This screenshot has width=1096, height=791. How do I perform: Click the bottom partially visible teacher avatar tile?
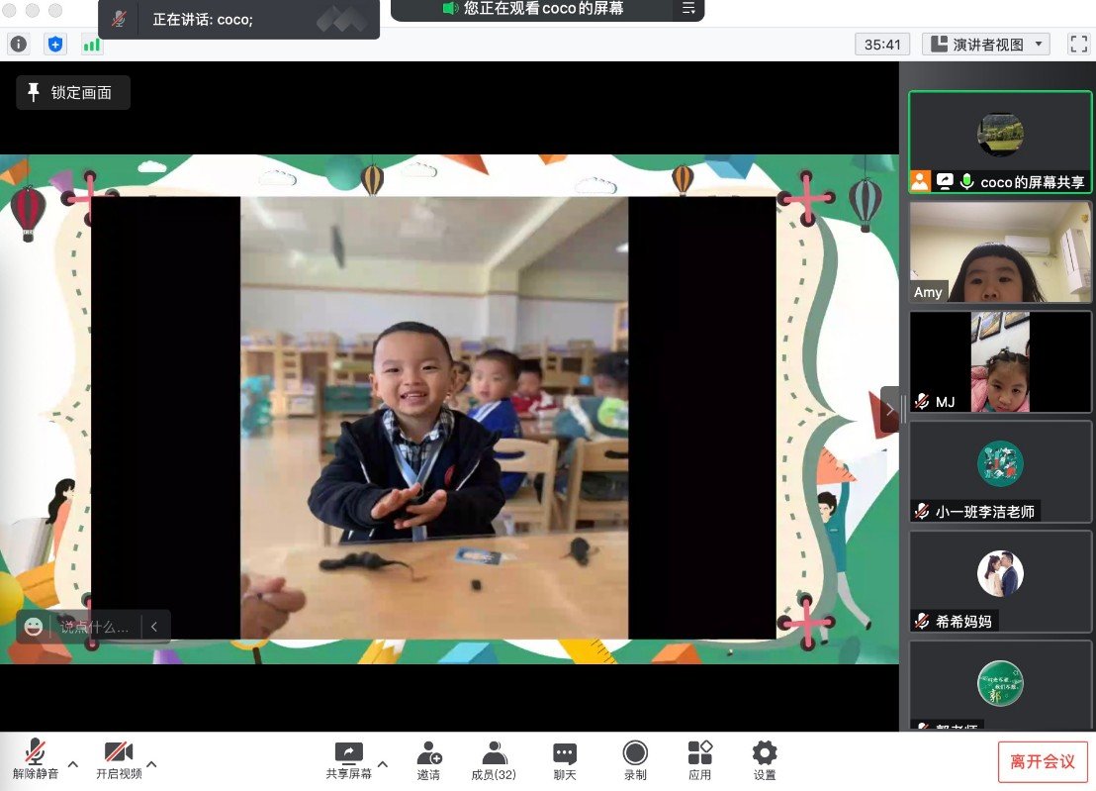pyautogui.click(x=1000, y=686)
